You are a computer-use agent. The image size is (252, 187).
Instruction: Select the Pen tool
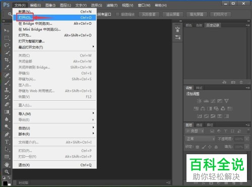click(7, 135)
